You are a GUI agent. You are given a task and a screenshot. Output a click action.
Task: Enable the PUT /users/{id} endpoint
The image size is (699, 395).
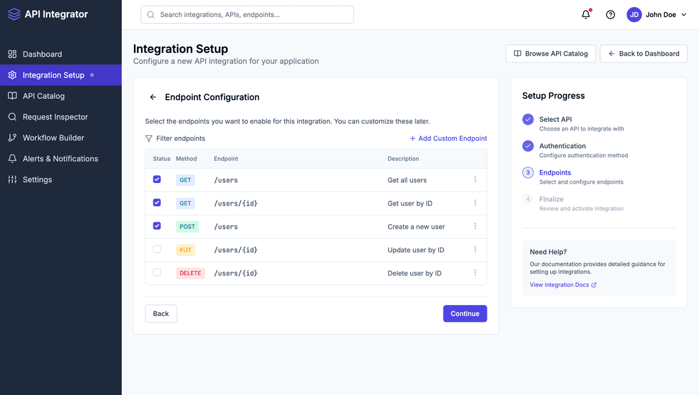click(x=157, y=250)
